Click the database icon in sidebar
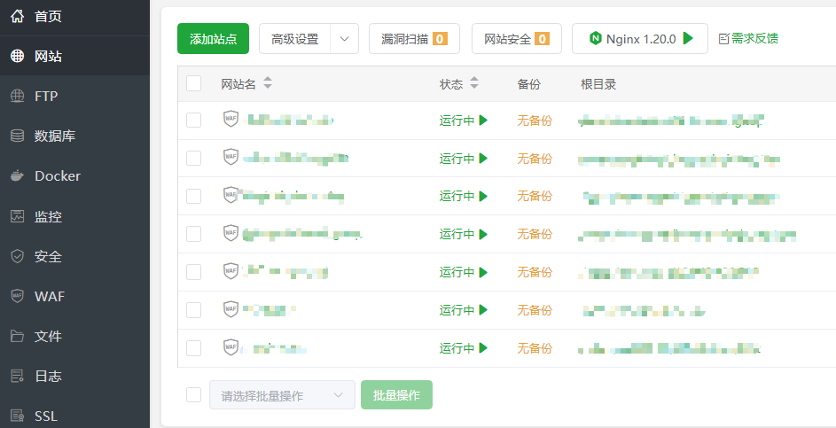This screenshot has width=836, height=428. 17,136
